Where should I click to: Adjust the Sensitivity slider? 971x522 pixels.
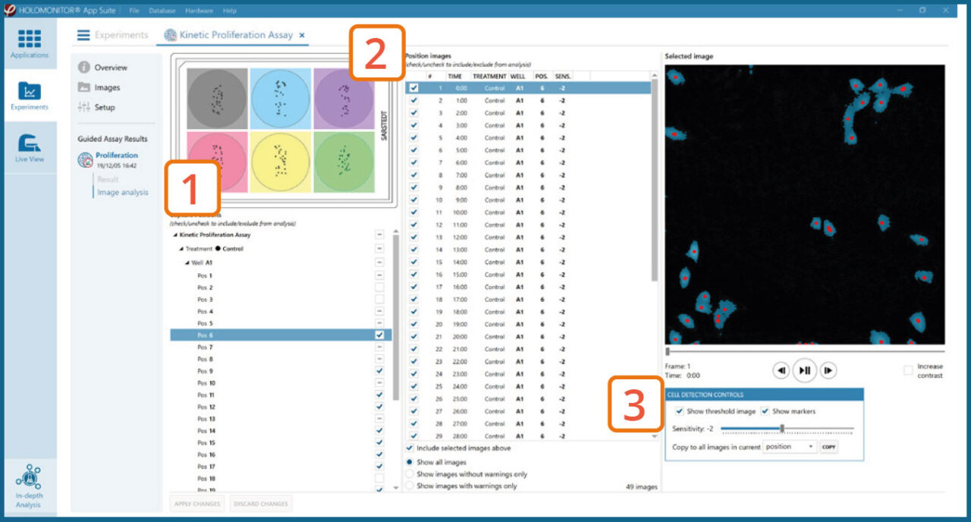781,429
